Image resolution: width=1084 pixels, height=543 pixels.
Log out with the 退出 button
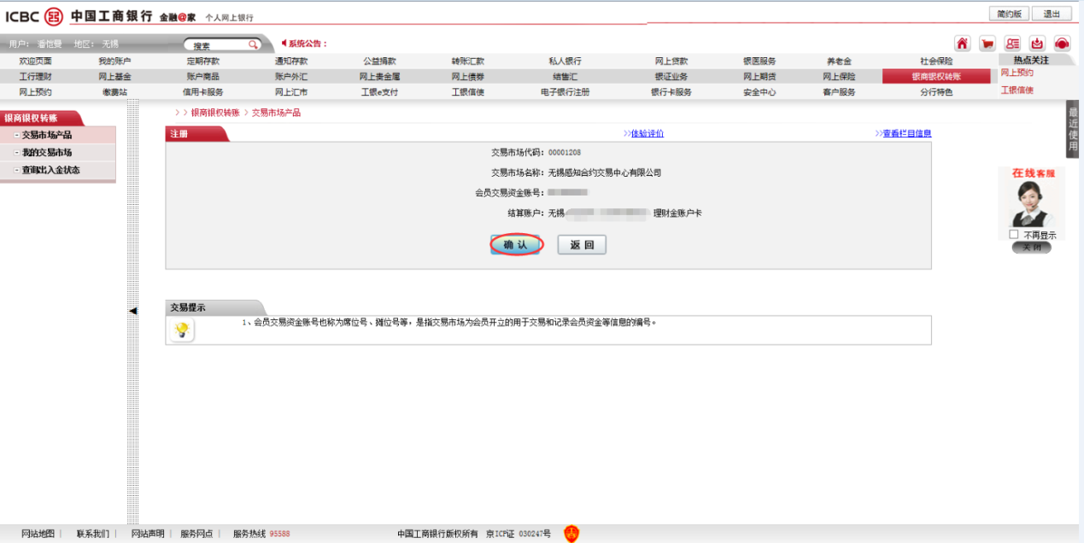click(x=1052, y=14)
